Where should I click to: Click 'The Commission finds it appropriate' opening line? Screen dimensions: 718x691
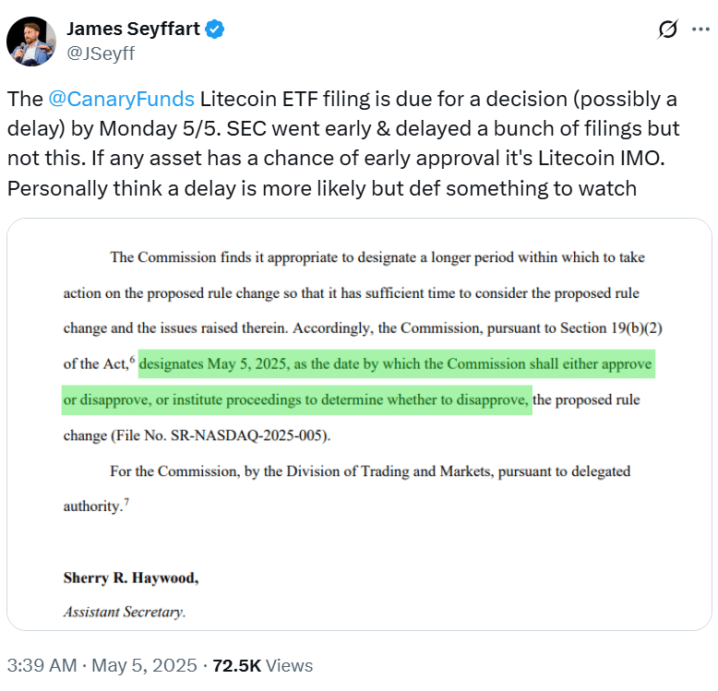[221, 257]
